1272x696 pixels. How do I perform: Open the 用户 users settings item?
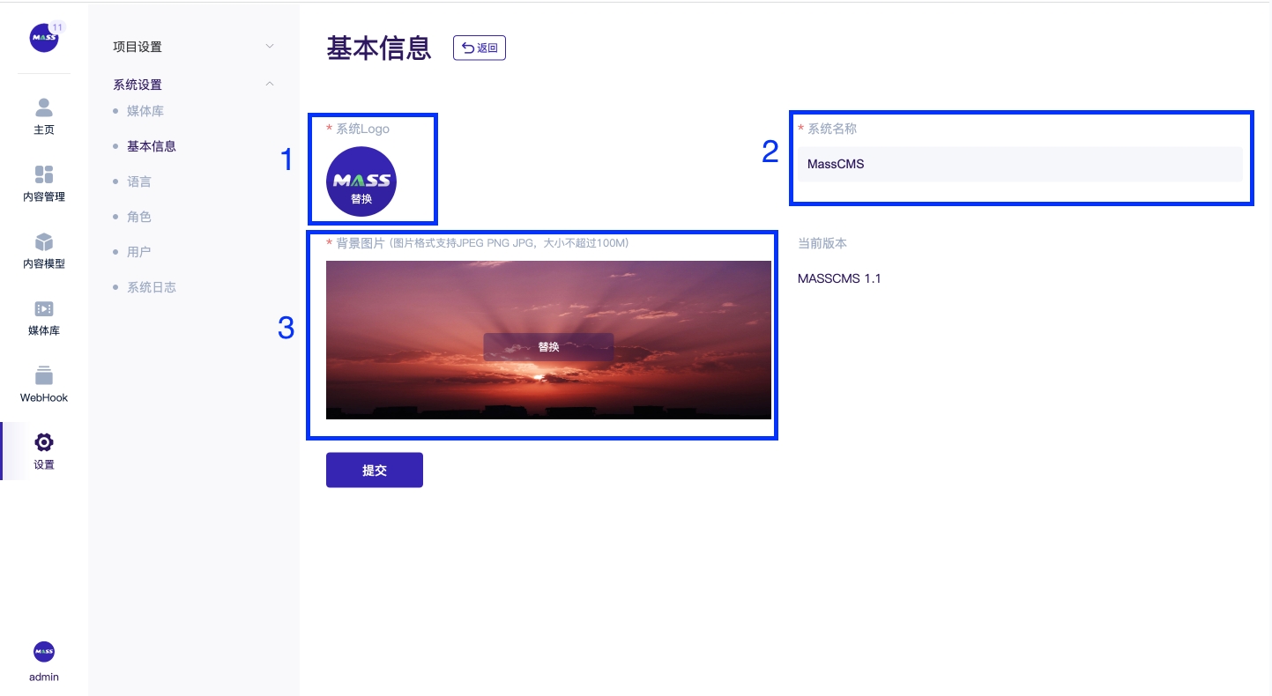139,252
